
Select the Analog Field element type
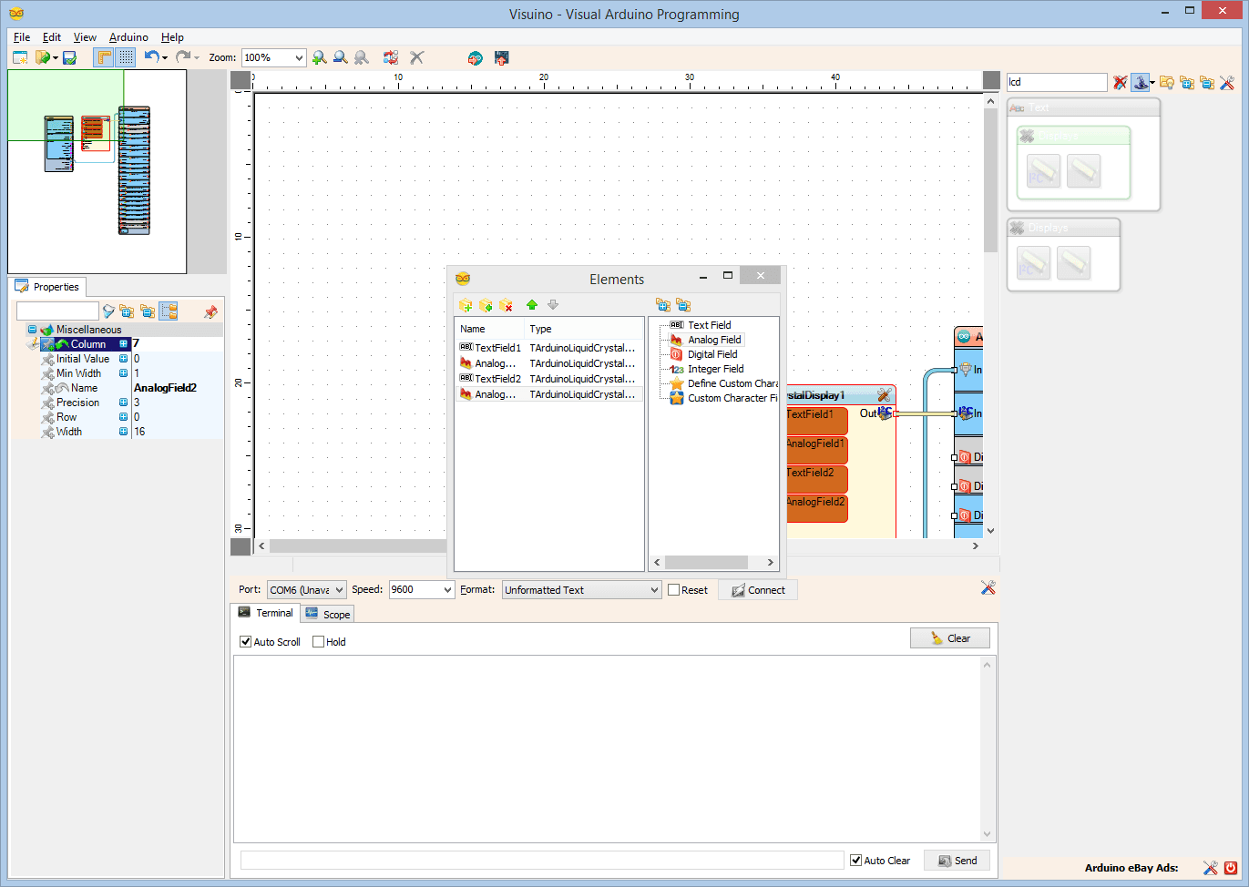pos(712,339)
